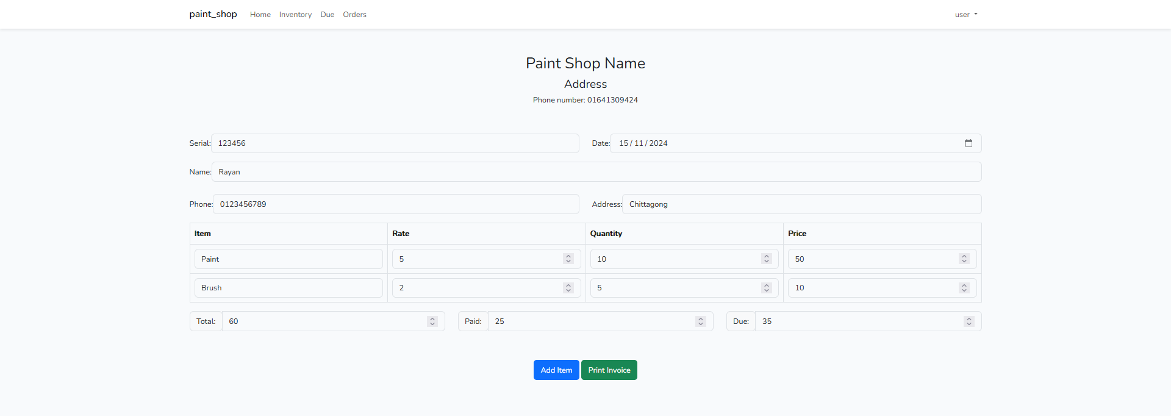
Task: Click the Brush item name field
Action: click(x=288, y=288)
